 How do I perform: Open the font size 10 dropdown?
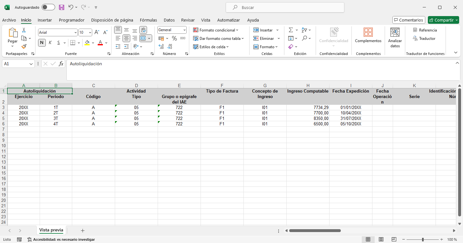[x=90, y=32]
